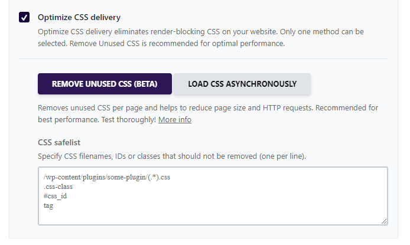The height and width of the screenshot is (245, 410).
Task: Select the Remove Unused CSS (Beta) method
Action: tap(105, 84)
